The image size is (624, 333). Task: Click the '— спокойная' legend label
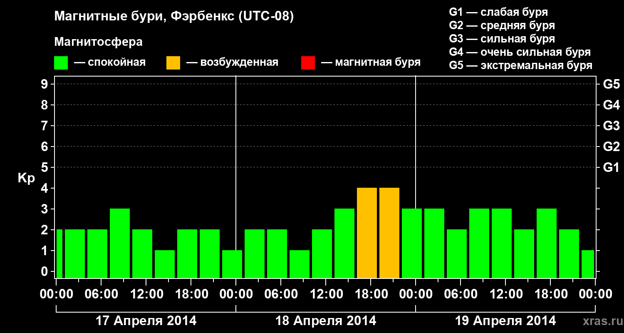tap(110, 63)
